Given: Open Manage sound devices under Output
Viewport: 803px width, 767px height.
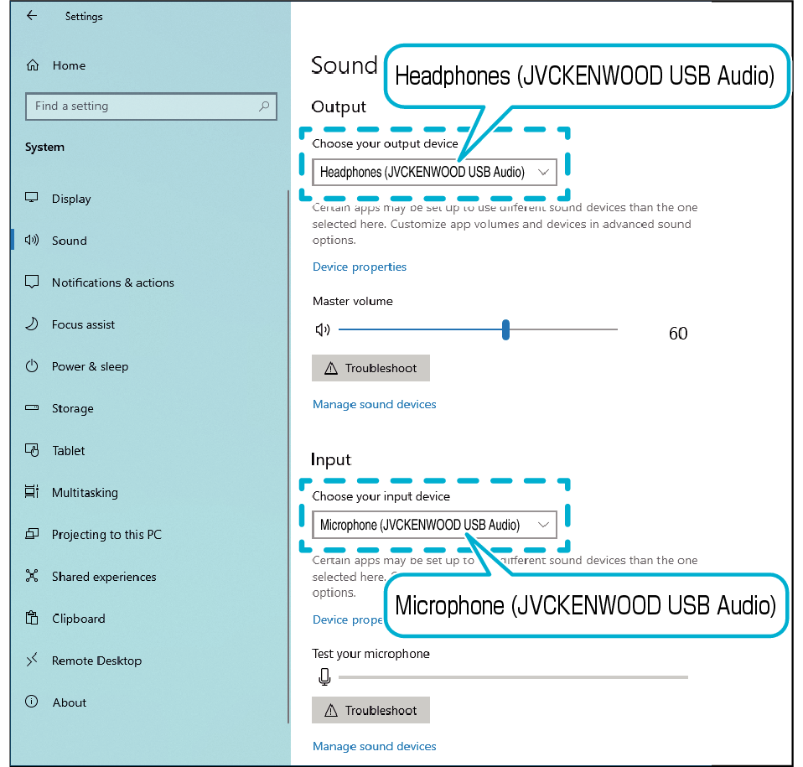Looking at the screenshot, I should (x=374, y=404).
